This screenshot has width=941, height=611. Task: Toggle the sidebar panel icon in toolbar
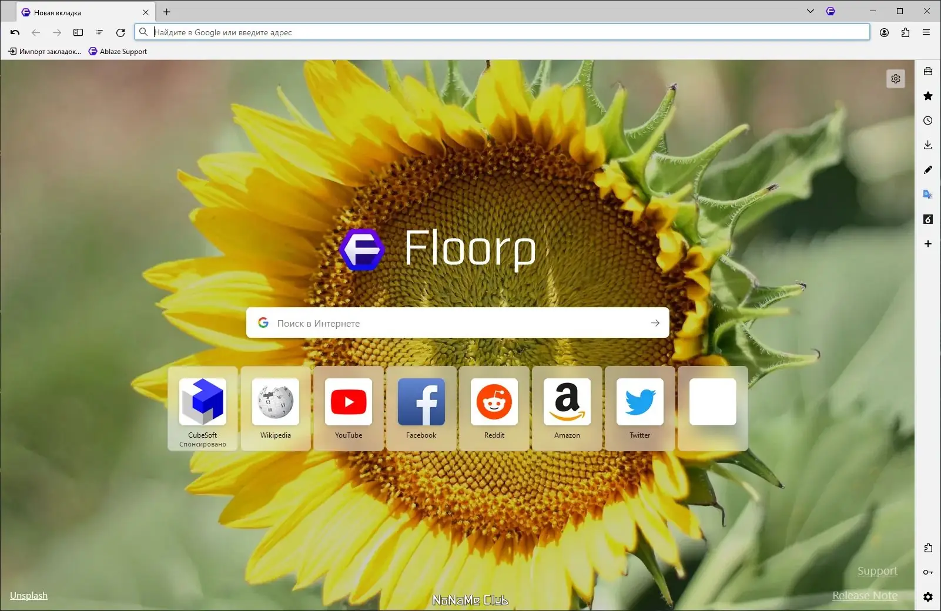78,32
